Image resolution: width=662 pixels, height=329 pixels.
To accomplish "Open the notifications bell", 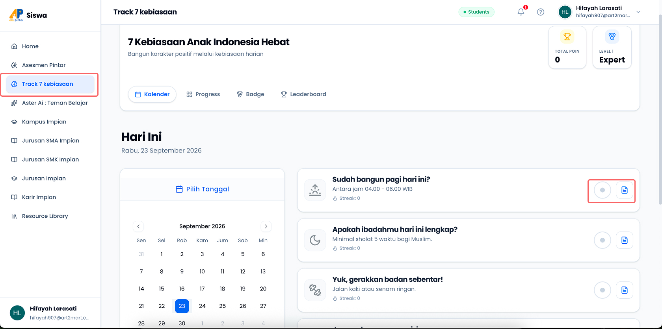I will (521, 12).
